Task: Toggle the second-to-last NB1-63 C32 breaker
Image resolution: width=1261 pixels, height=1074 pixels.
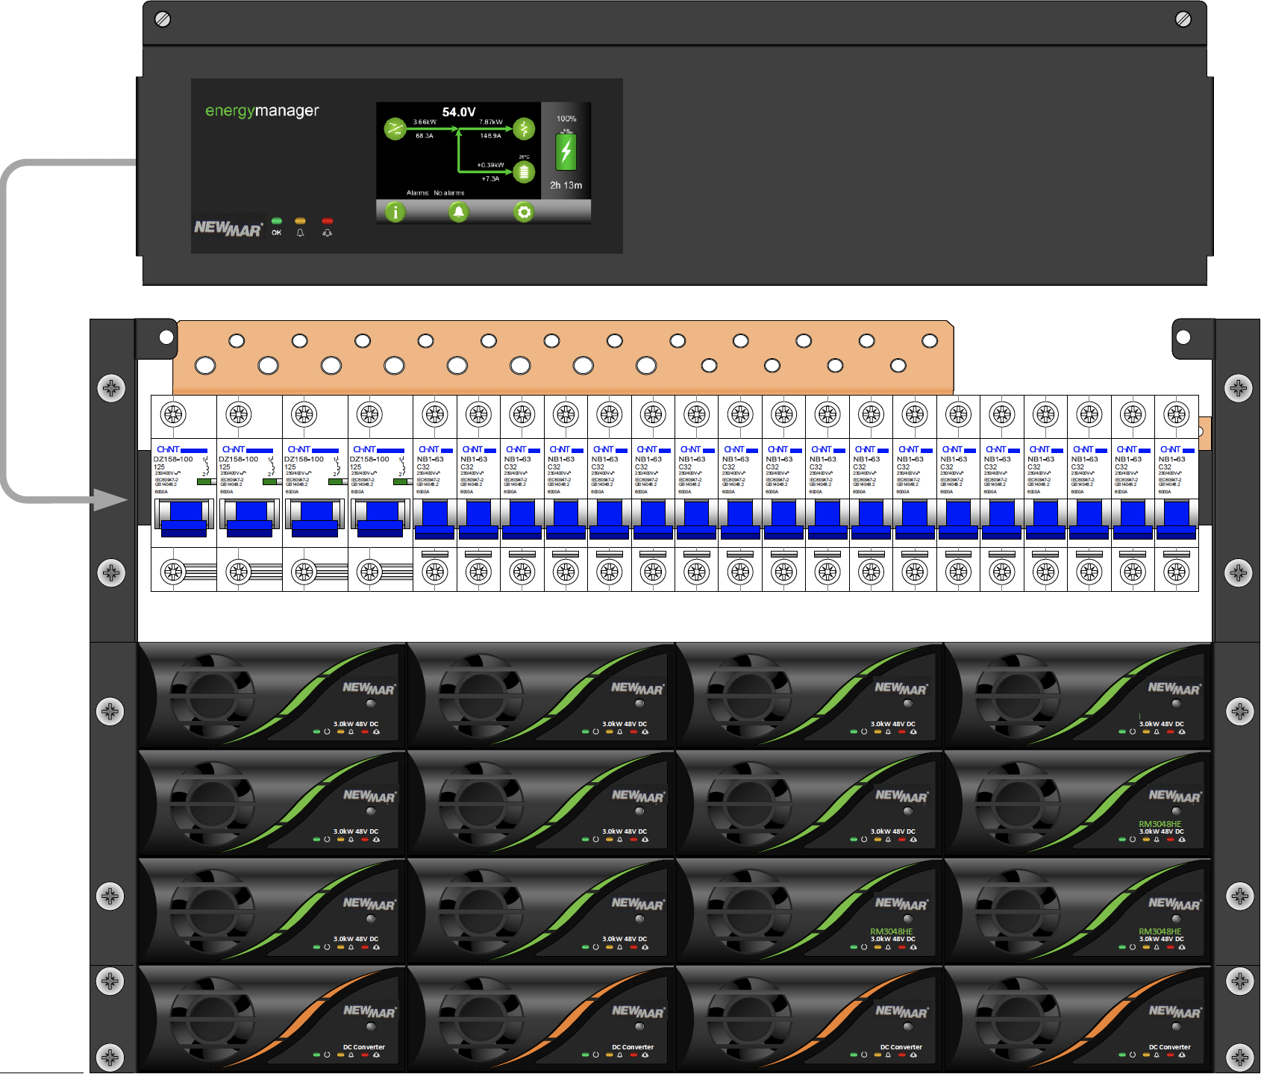Action: (x=1133, y=520)
